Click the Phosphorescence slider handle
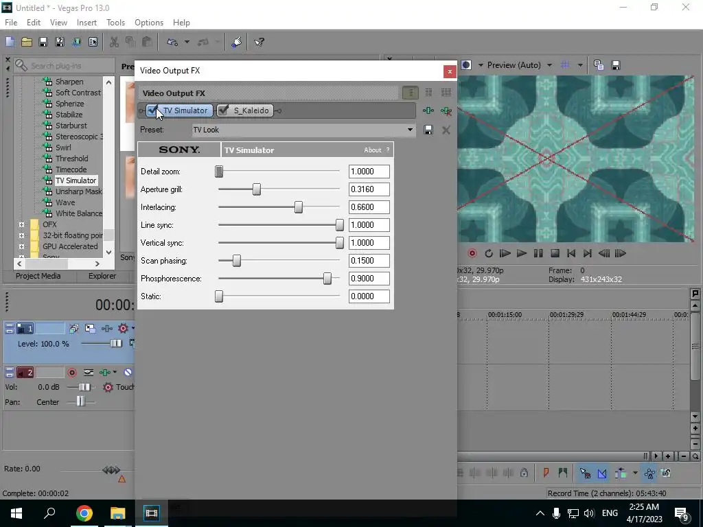This screenshot has width=703, height=527. 327,279
